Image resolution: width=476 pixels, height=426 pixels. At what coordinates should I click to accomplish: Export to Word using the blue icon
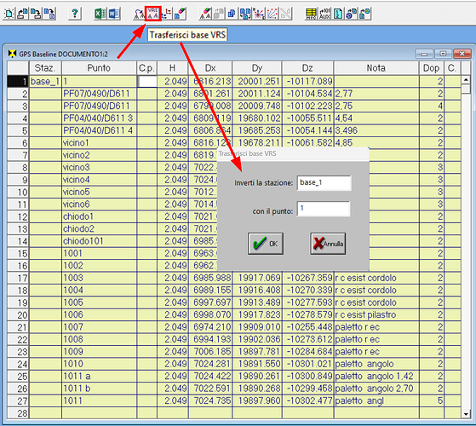(x=114, y=14)
